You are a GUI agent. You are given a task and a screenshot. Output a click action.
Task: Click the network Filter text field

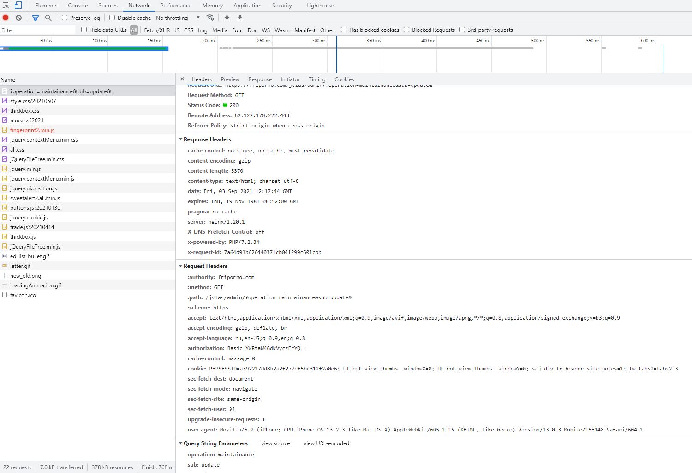pyautogui.click(x=37, y=30)
